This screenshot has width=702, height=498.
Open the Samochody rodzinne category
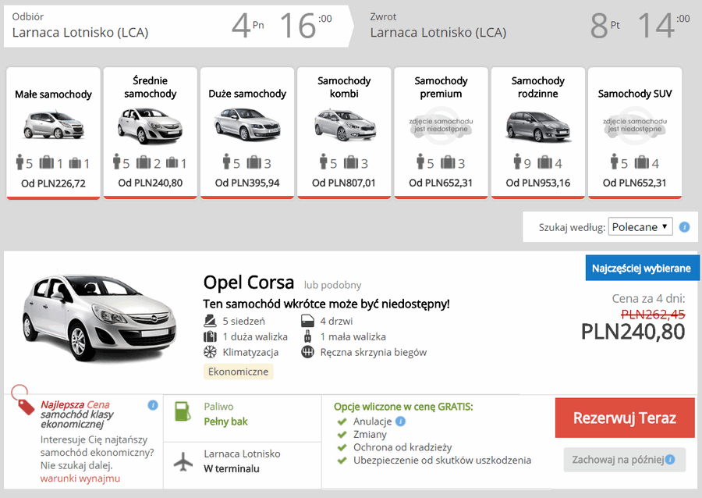coord(538,133)
